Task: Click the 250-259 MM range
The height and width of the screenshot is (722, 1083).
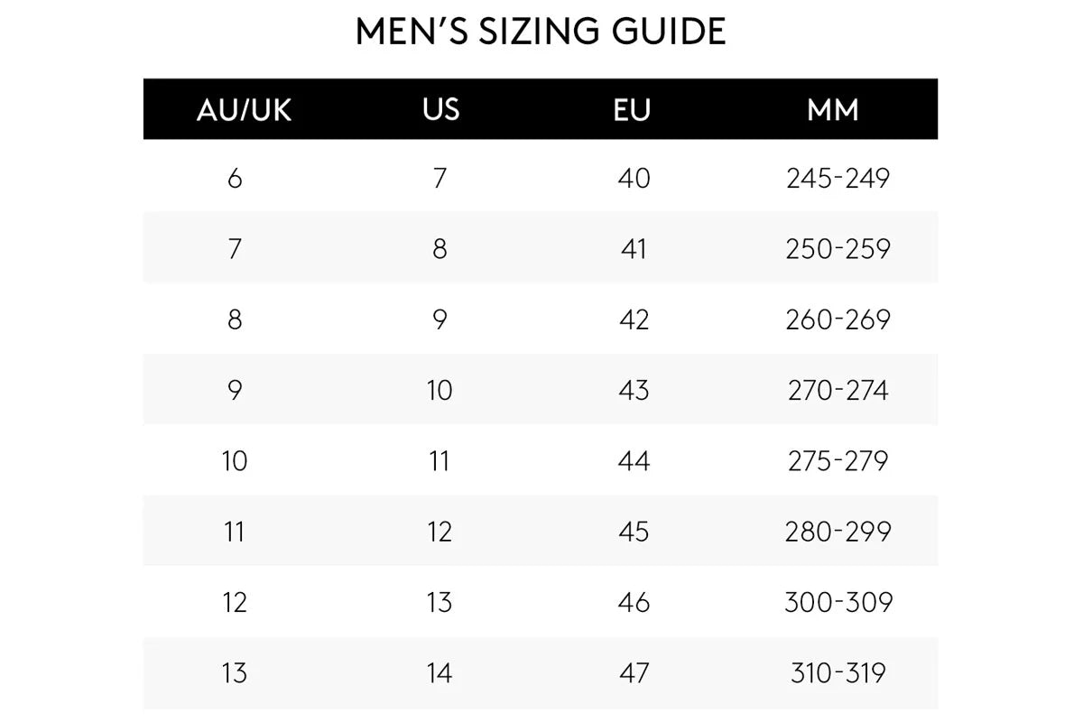Action: (838, 249)
